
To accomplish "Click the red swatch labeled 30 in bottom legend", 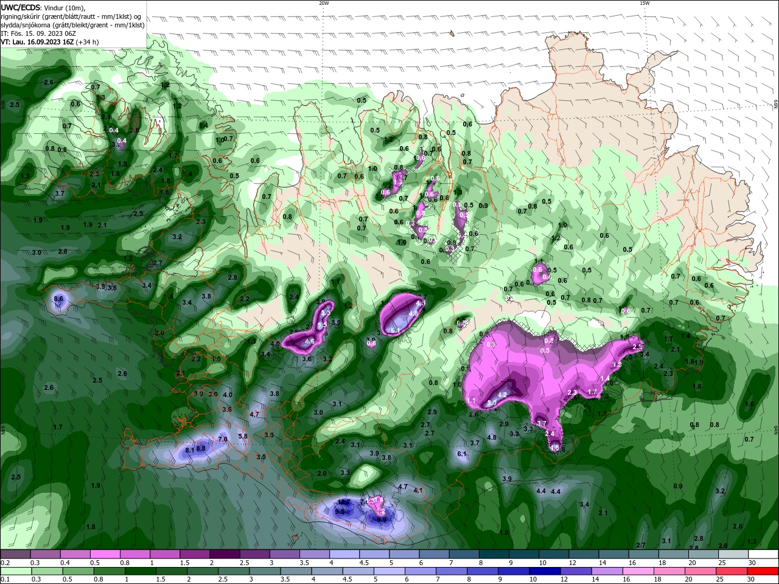I will [763, 571].
